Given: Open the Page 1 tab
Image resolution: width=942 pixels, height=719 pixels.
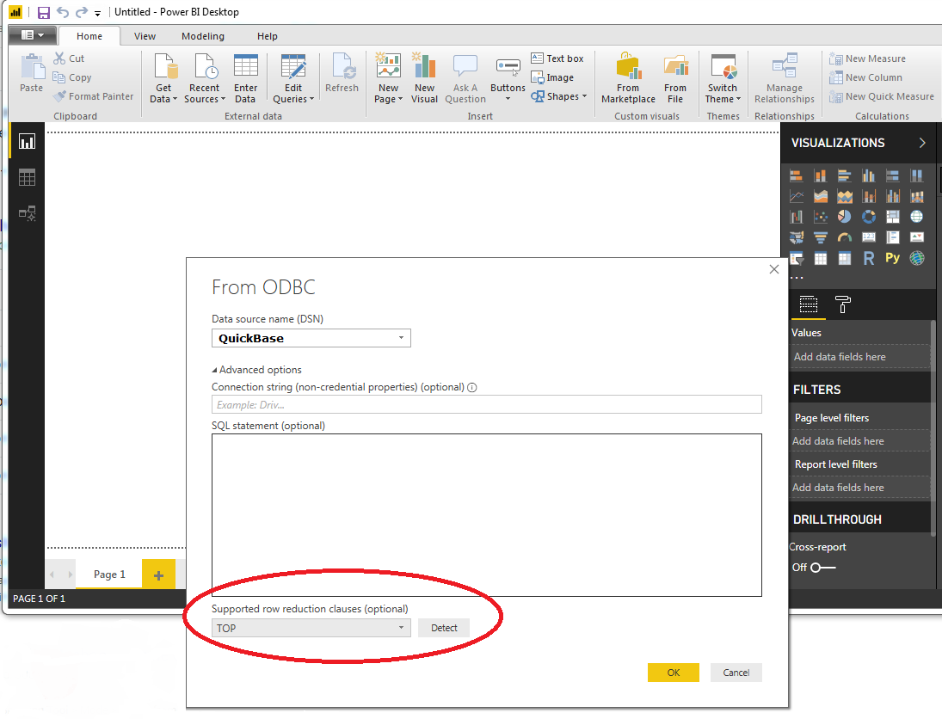Looking at the screenshot, I should [109, 575].
